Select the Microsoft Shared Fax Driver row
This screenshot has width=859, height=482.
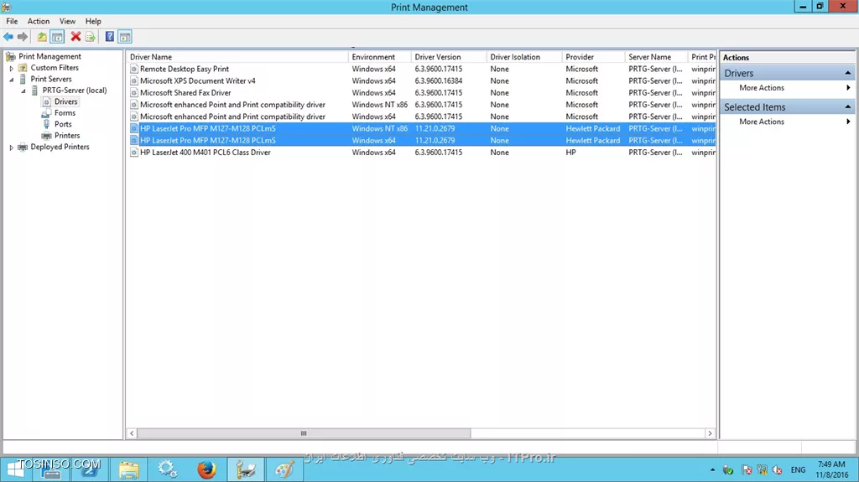pyautogui.click(x=421, y=93)
